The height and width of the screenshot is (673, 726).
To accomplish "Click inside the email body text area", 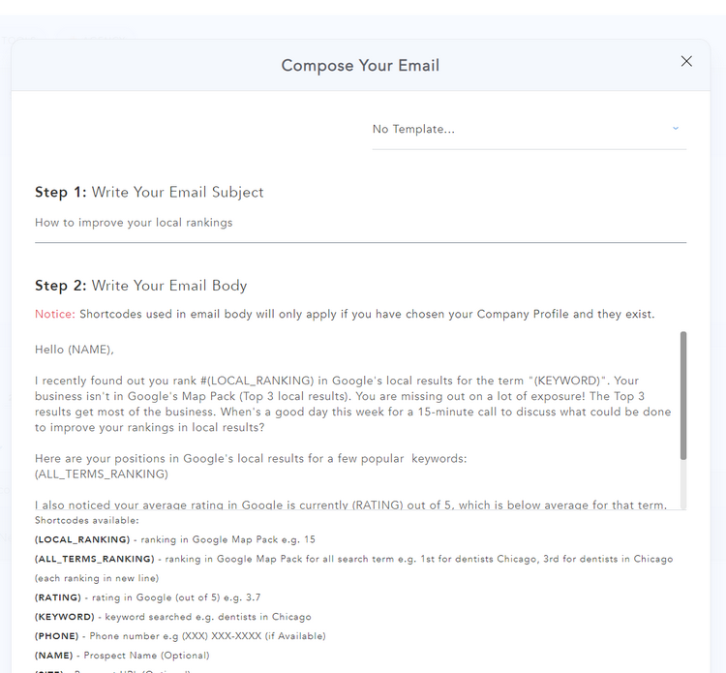I will [356, 420].
